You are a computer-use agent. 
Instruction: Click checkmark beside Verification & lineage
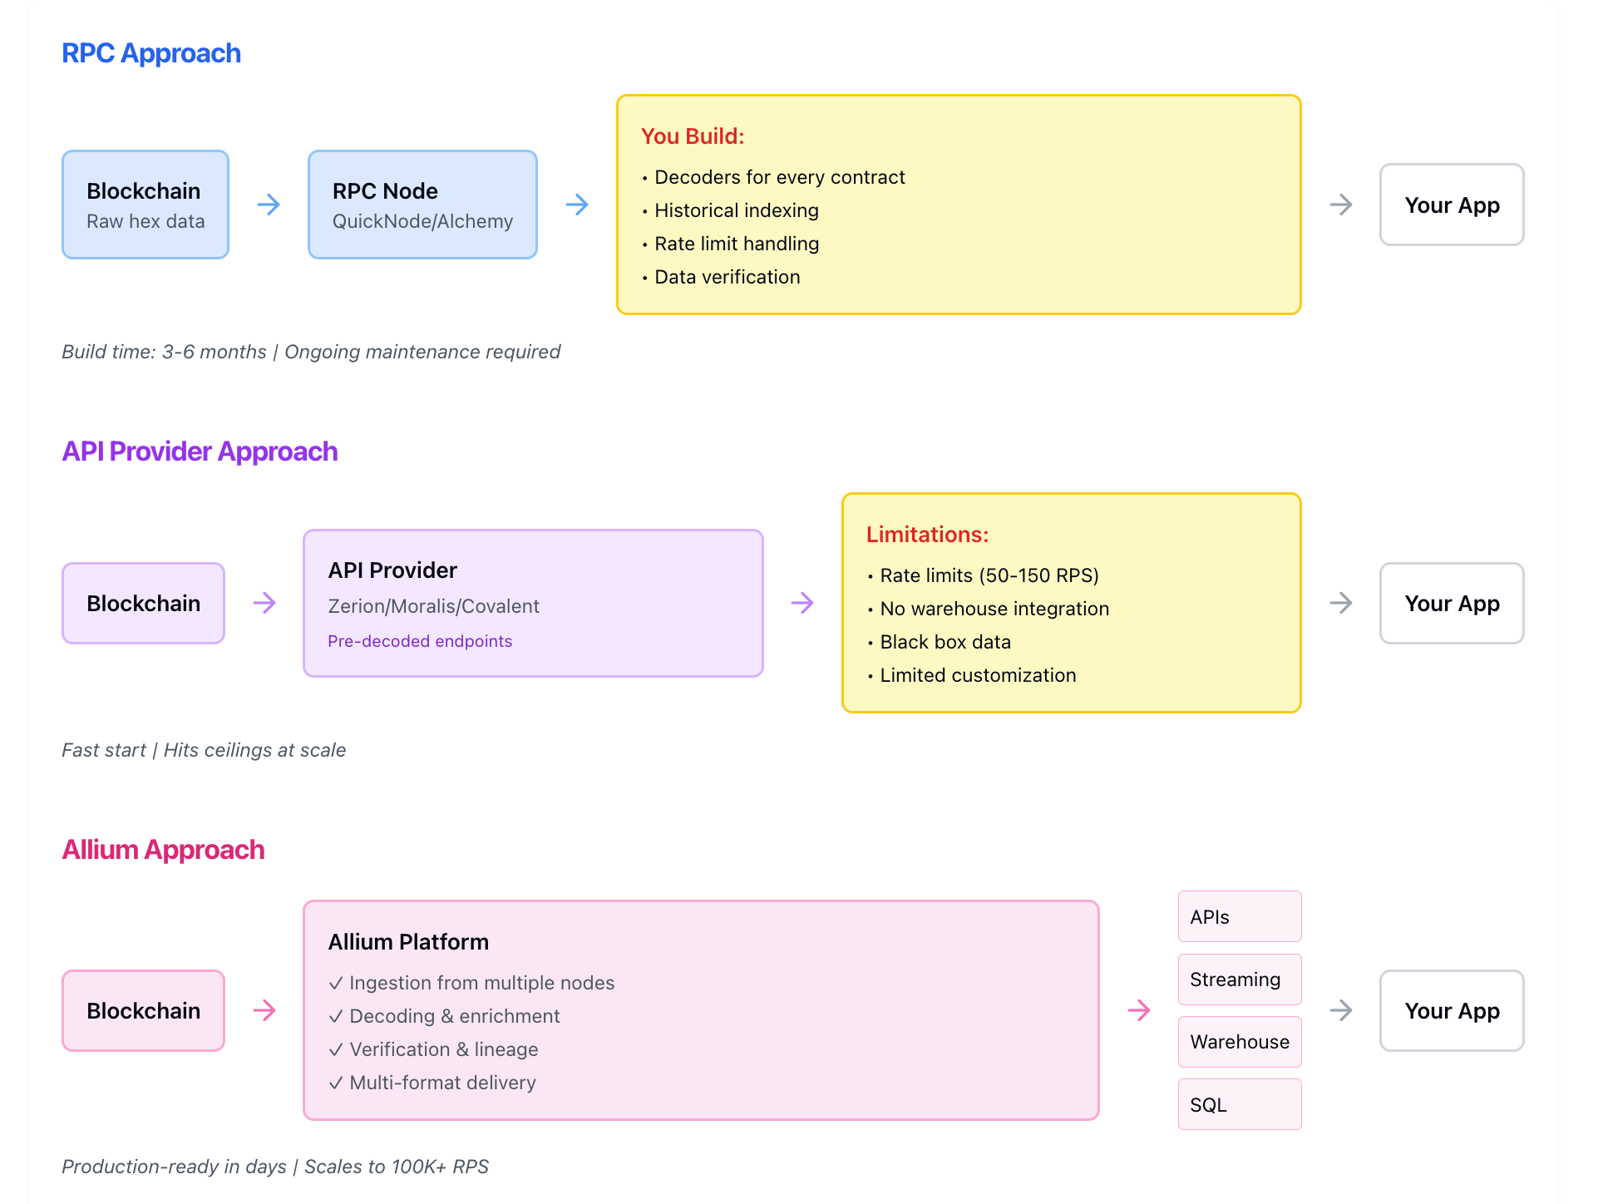tap(336, 1049)
